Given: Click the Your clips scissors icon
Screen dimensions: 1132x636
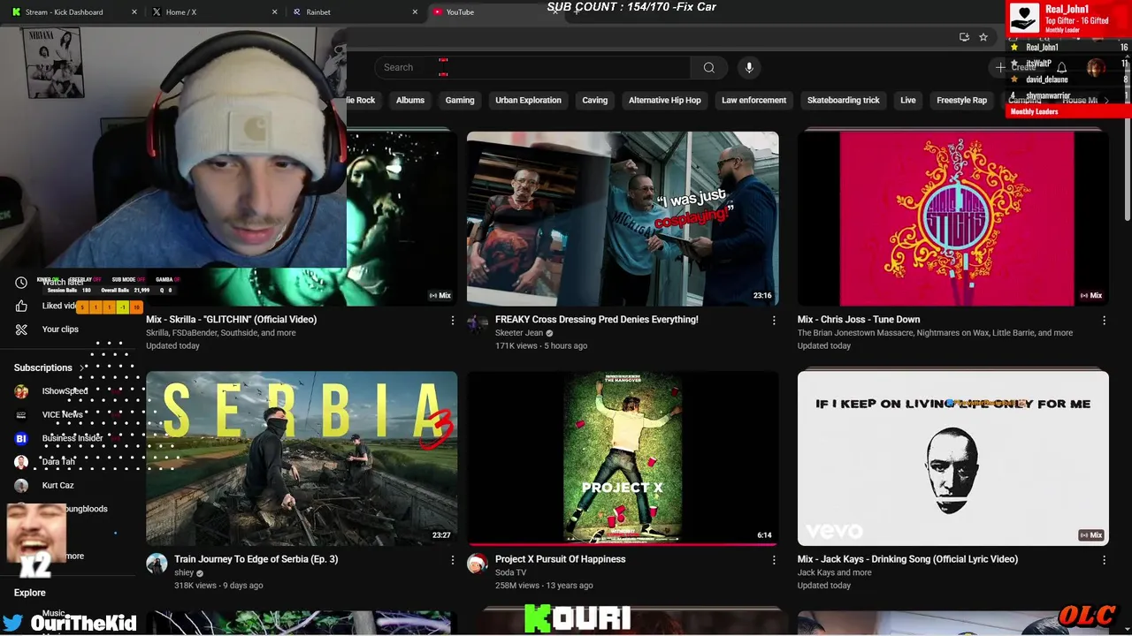Looking at the screenshot, I should coord(21,329).
